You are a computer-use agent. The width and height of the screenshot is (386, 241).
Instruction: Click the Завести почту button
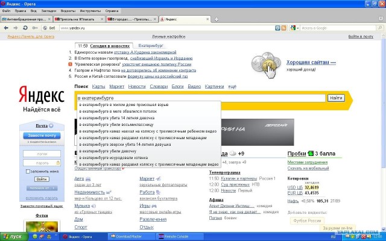click(x=42, y=136)
